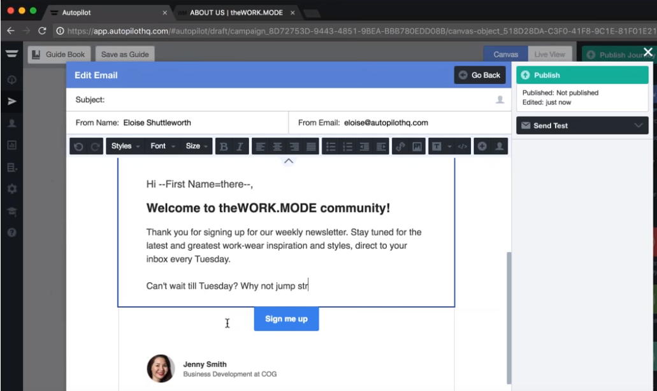Open the Help question mark icon
This screenshot has height=391, width=657.
[11, 232]
